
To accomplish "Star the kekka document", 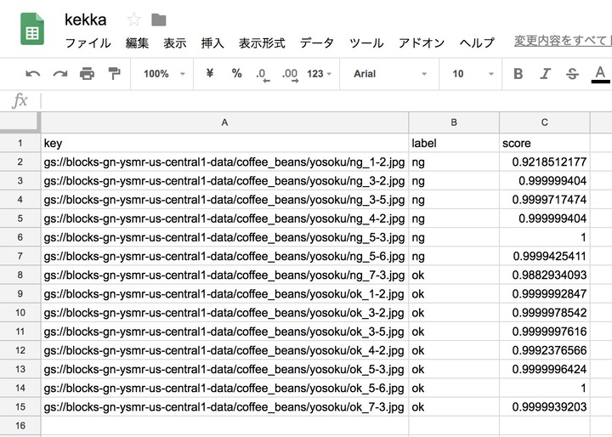I will pyautogui.click(x=133, y=20).
